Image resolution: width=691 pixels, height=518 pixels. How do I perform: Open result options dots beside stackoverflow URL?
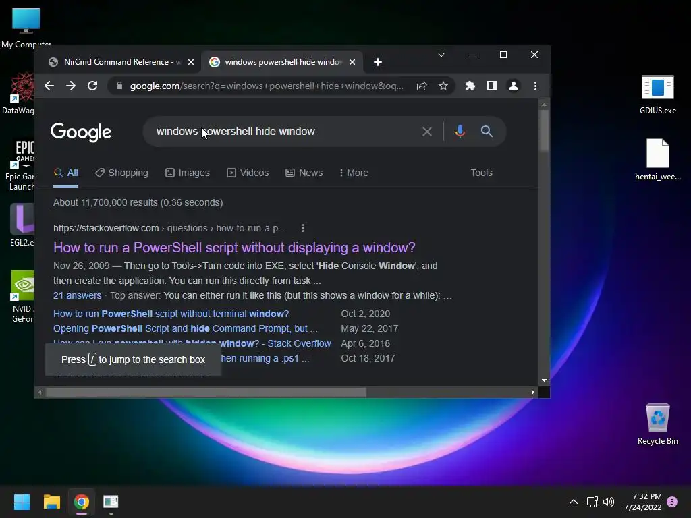tap(303, 228)
